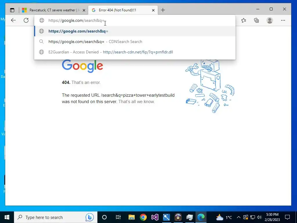Image resolution: width=297 pixels, height=223 pixels.
Task: Click inside the address bar URL field
Action: [135, 20]
